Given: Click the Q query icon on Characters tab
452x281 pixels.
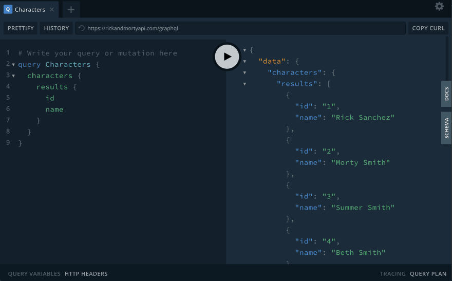Looking at the screenshot, I should [x=8, y=9].
